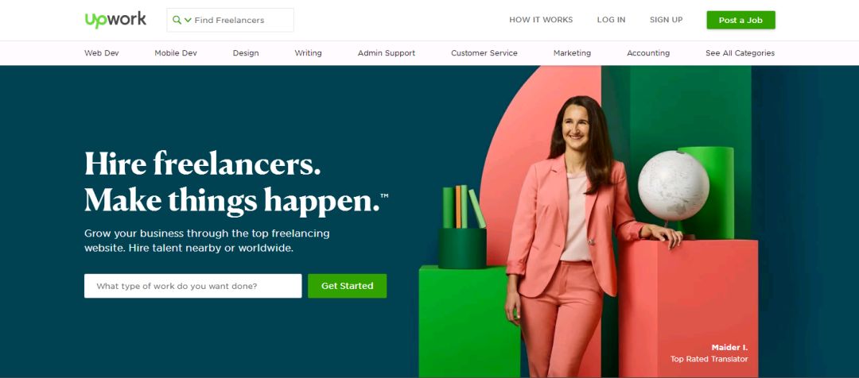Click the magnifying glass search icon
859x378 pixels.
pyautogui.click(x=177, y=20)
